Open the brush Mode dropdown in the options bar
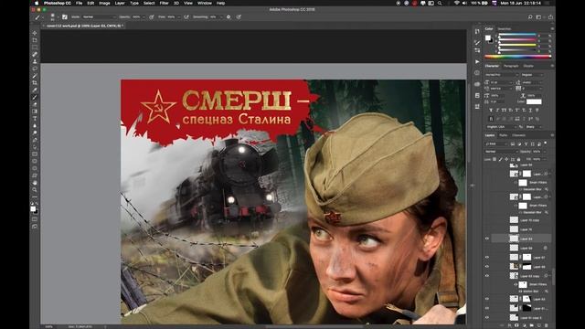Screen dimensions: 585x329 99,16
